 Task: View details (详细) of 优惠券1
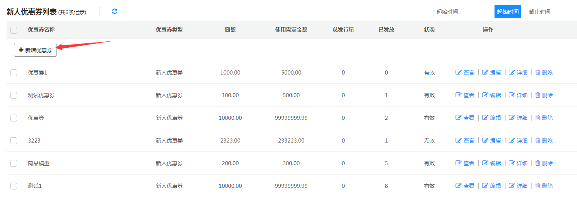pyautogui.click(x=512, y=72)
